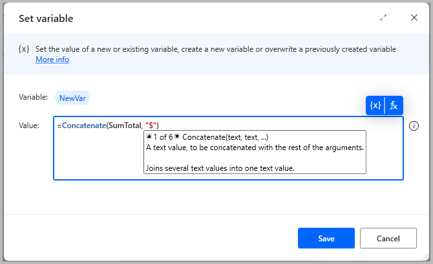Close the Set variable dialog
The height and width of the screenshot is (264, 433).
[x=414, y=18]
